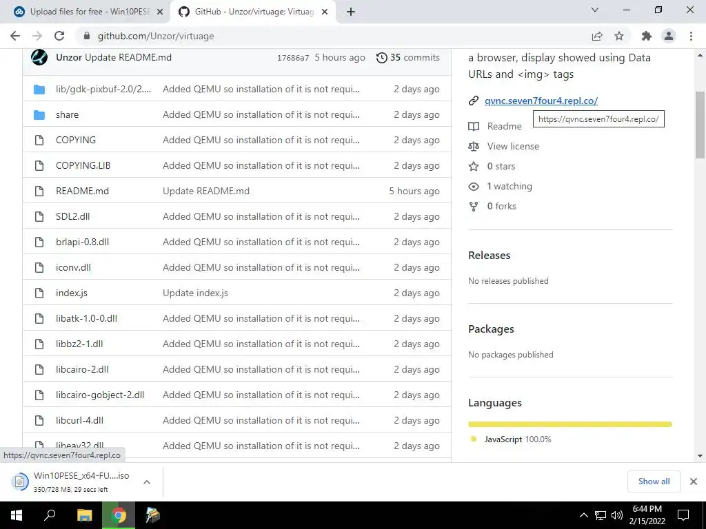The image size is (706, 529).
Task: Bookmark this page with the star icon
Action: [x=619, y=36]
